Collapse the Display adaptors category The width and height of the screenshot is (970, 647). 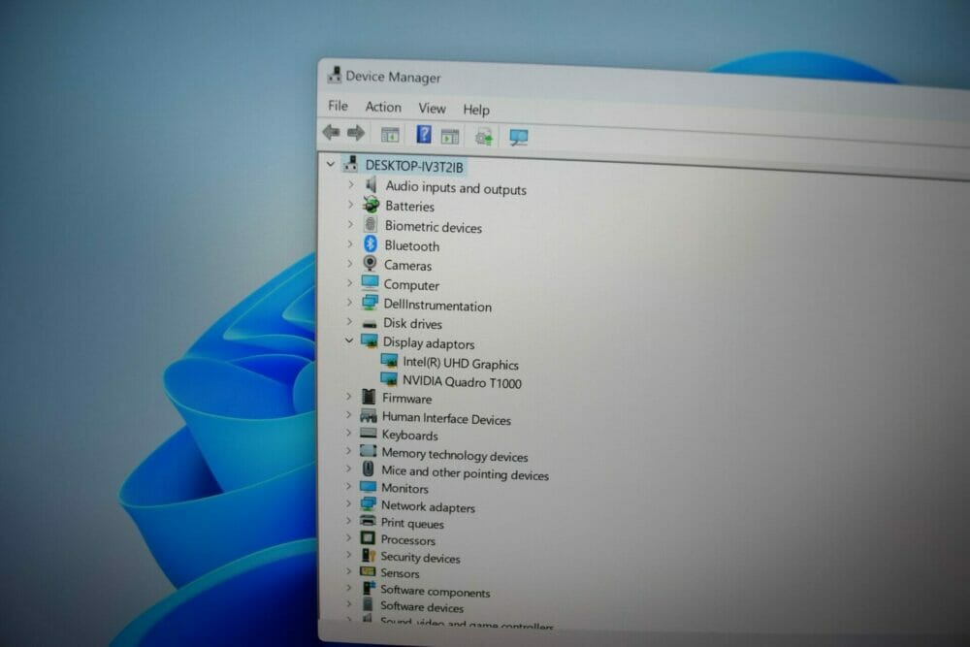pos(349,340)
